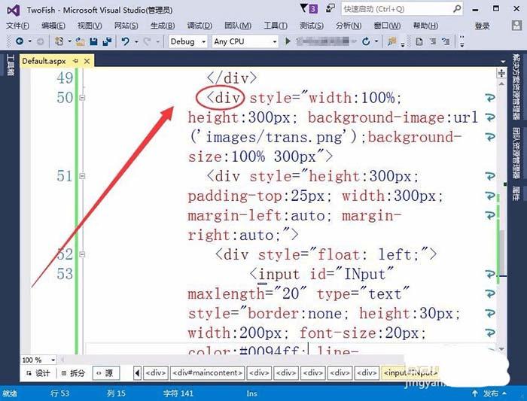Click the document page icon in toolbar
This screenshot has width=527, height=401.
419,41
